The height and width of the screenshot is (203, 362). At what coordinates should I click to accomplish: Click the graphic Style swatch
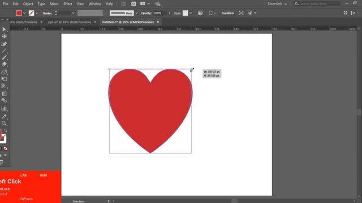[x=186, y=13]
